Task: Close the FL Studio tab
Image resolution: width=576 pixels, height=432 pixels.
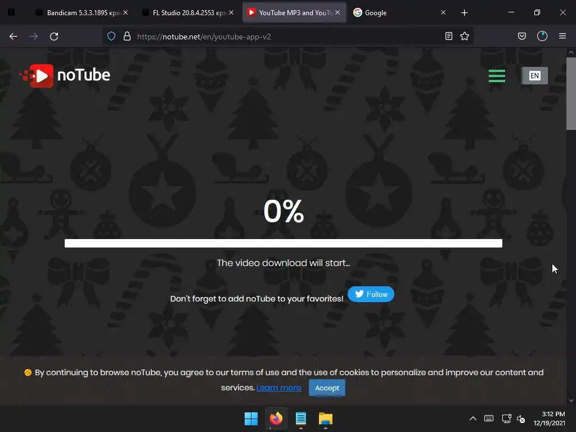Action: point(231,12)
